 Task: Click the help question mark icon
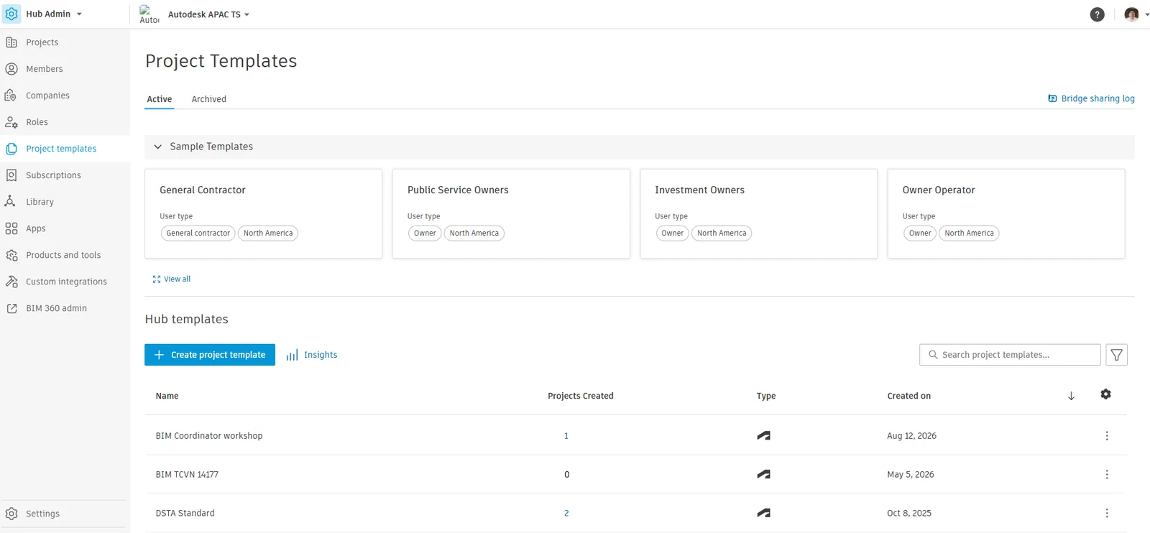pos(1097,14)
